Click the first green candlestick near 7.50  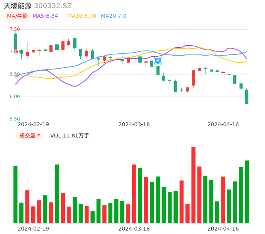(15, 42)
